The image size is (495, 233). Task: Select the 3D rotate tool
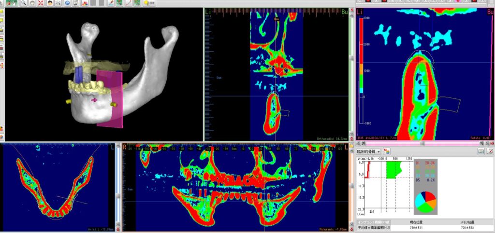pyautogui.click(x=12, y=3)
